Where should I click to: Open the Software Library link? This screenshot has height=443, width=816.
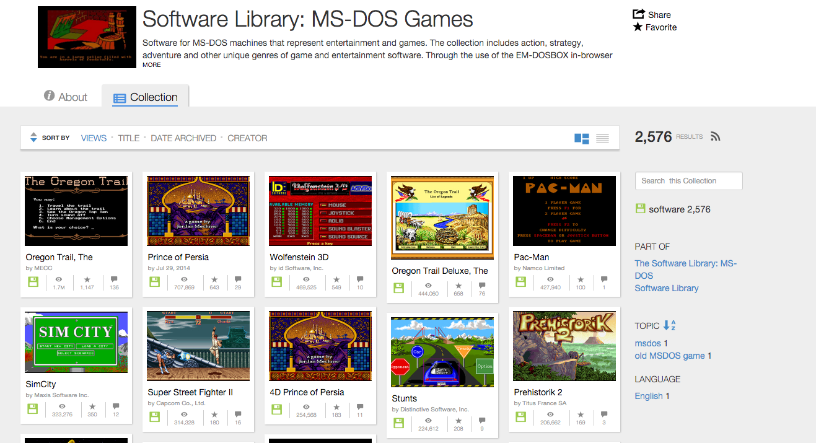(666, 288)
